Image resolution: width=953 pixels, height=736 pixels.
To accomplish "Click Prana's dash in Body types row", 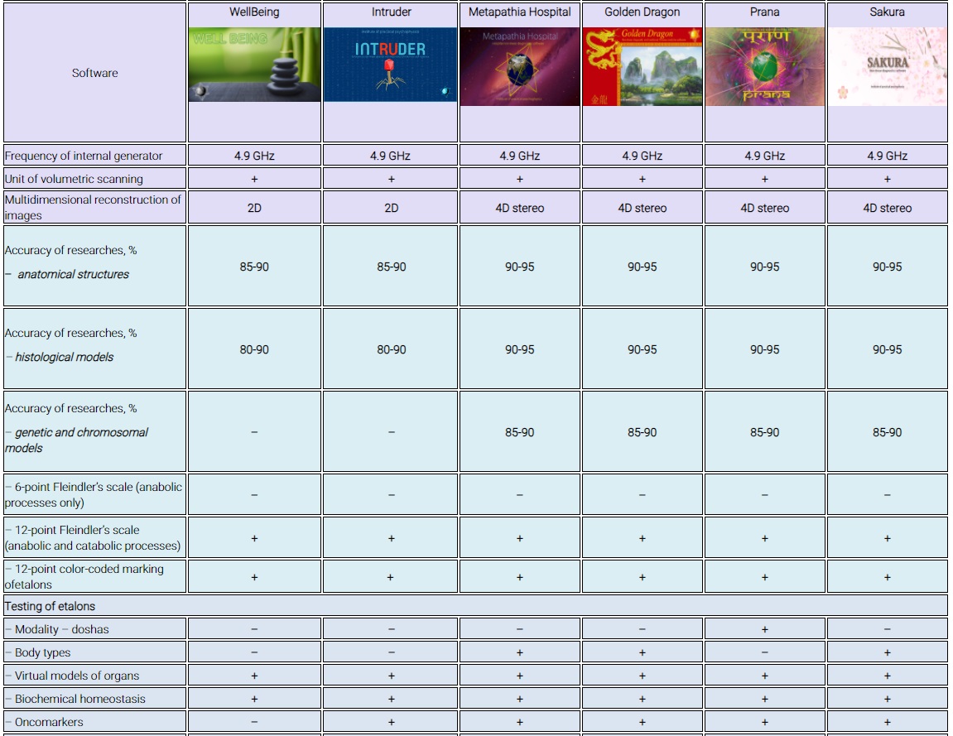I will click(x=764, y=652).
